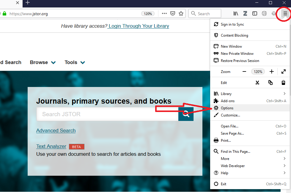Click Print... in the menu
The height and width of the screenshot is (193, 291).
[250, 141]
